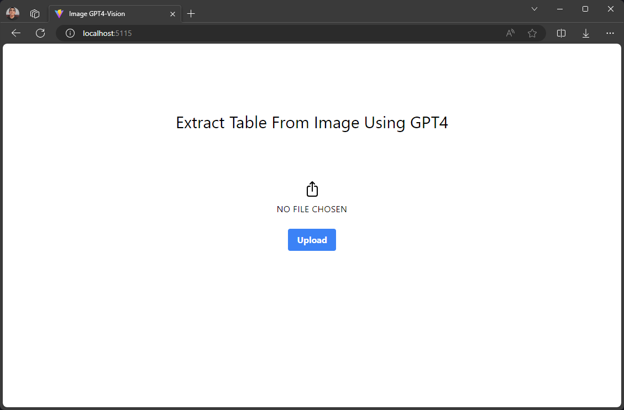Click the file upload icon above the label

pos(312,189)
